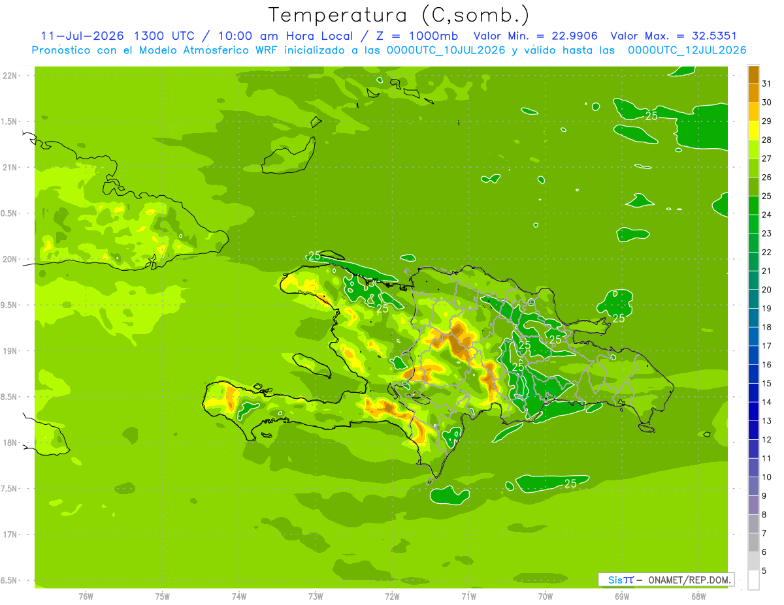Click the legend value "28"

(x=766, y=140)
